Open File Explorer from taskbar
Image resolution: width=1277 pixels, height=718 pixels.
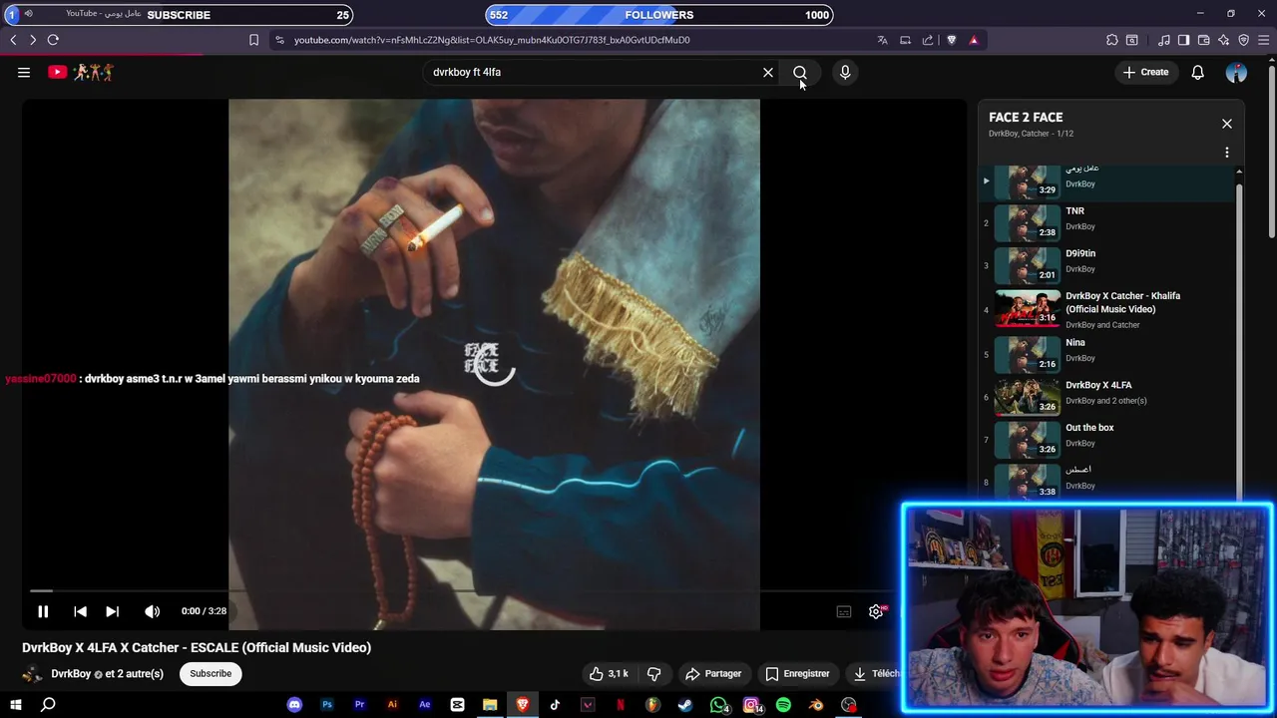point(490,705)
